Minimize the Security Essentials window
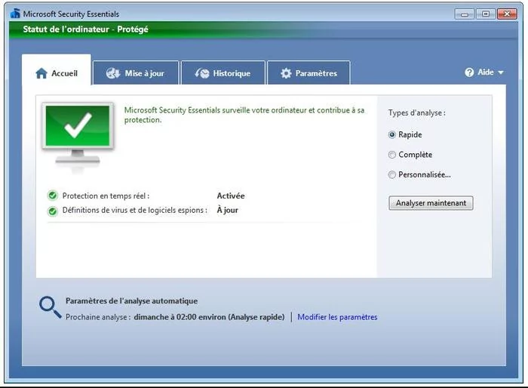 tap(465, 14)
